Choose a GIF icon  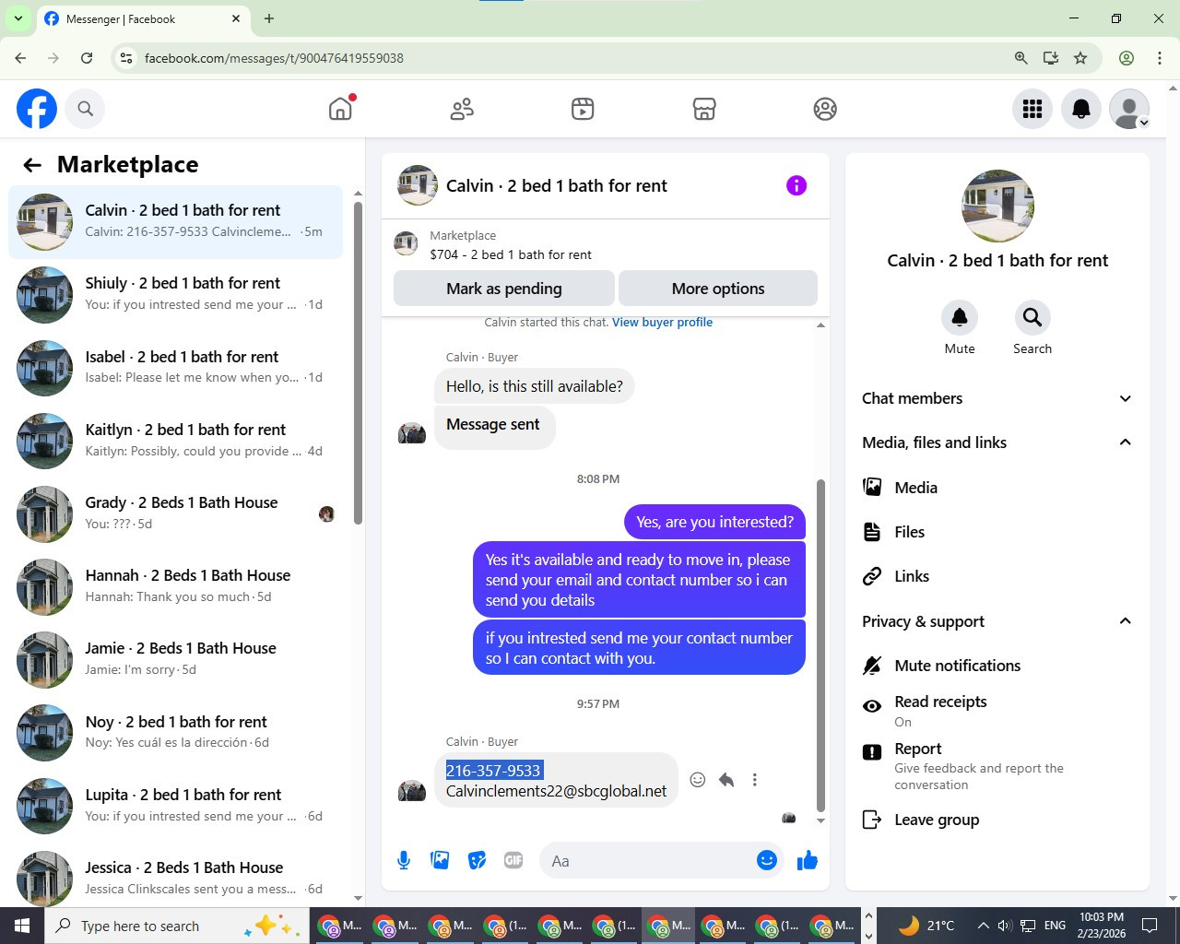point(513,860)
